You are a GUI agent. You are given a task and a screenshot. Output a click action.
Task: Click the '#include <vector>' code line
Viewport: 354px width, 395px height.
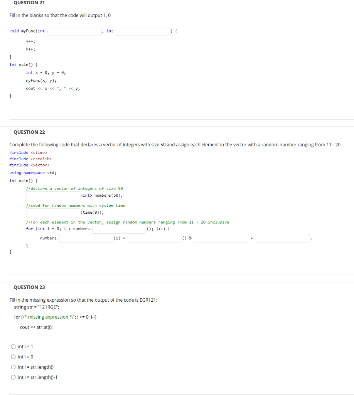(x=29, y=165)
